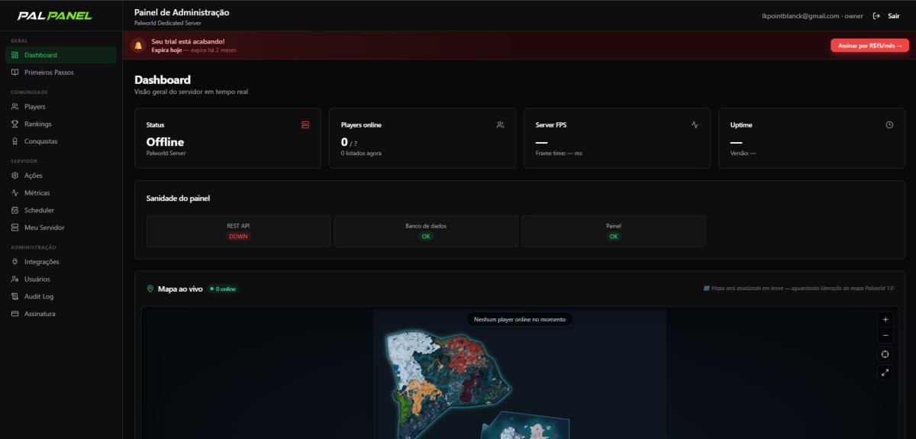Click the users icon in Players online card

coord(500,124)
